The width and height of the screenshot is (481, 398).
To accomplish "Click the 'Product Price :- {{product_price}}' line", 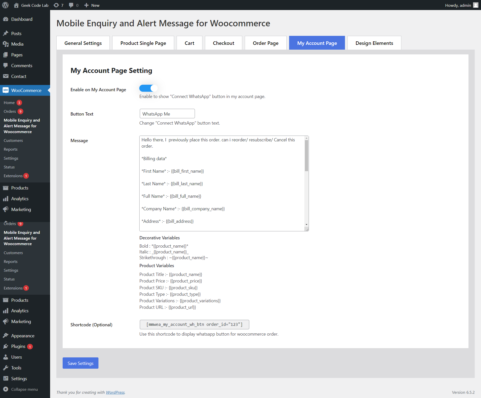I will [x=171, y=281].
